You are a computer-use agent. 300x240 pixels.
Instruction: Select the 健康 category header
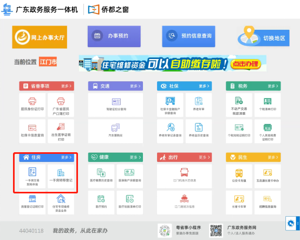pos(115,157)
